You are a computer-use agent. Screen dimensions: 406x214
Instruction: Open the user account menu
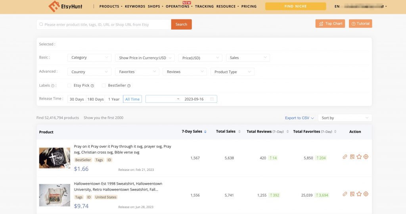pyautogui.click(x=365, y=6)
